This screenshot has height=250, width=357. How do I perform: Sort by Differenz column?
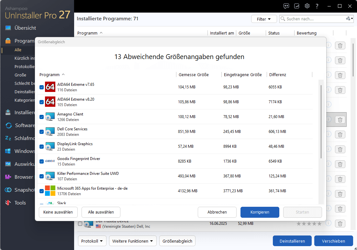[277, 75]
